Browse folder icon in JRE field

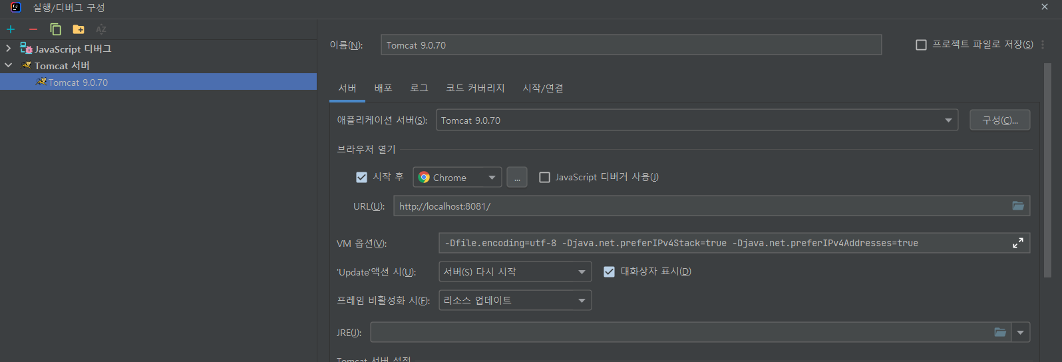click(1000, 332)
